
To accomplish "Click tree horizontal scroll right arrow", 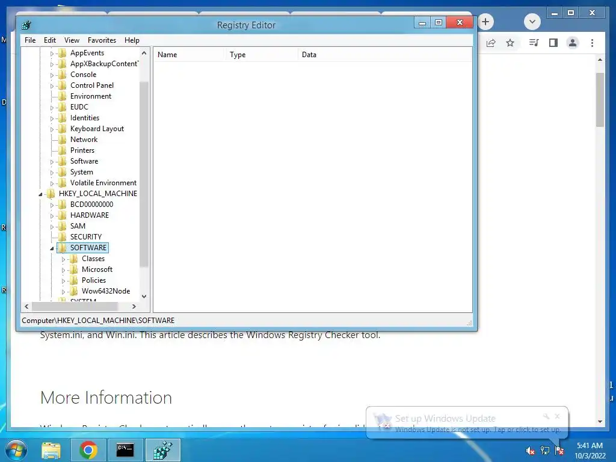I will pyautogui.click(x=134, y=306).
